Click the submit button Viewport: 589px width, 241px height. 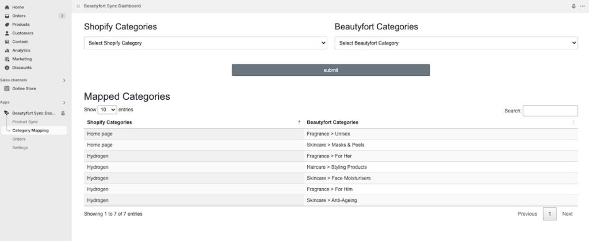pyautogui.click(x=331, y=70)
